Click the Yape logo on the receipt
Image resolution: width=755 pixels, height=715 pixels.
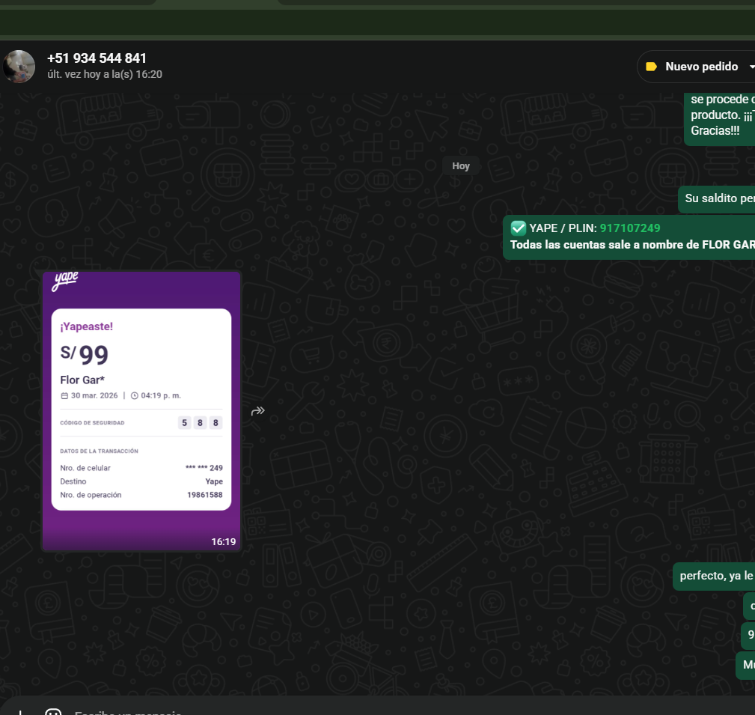click(x=64, y=282)
